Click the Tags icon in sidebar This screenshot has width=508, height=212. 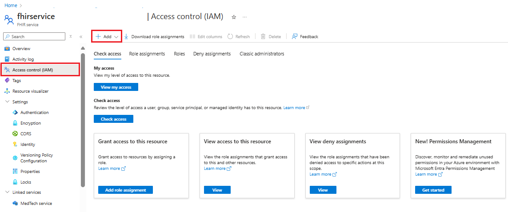(x=7, y=80)
